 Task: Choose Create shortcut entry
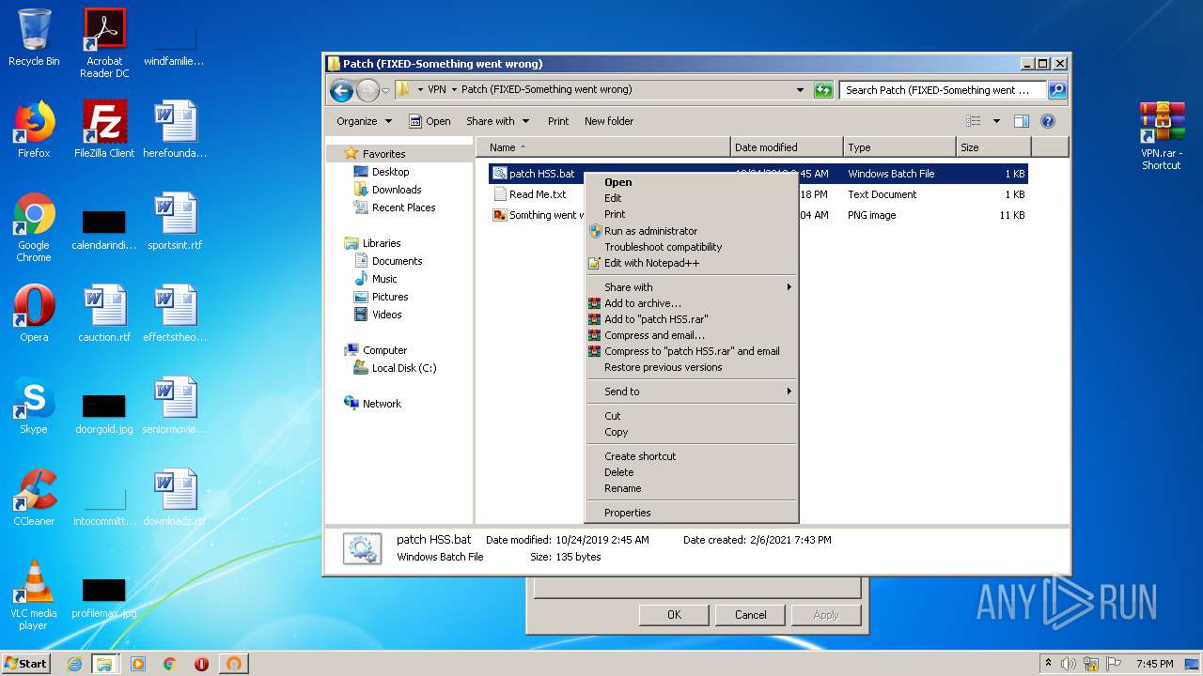[x=691, y=456]
